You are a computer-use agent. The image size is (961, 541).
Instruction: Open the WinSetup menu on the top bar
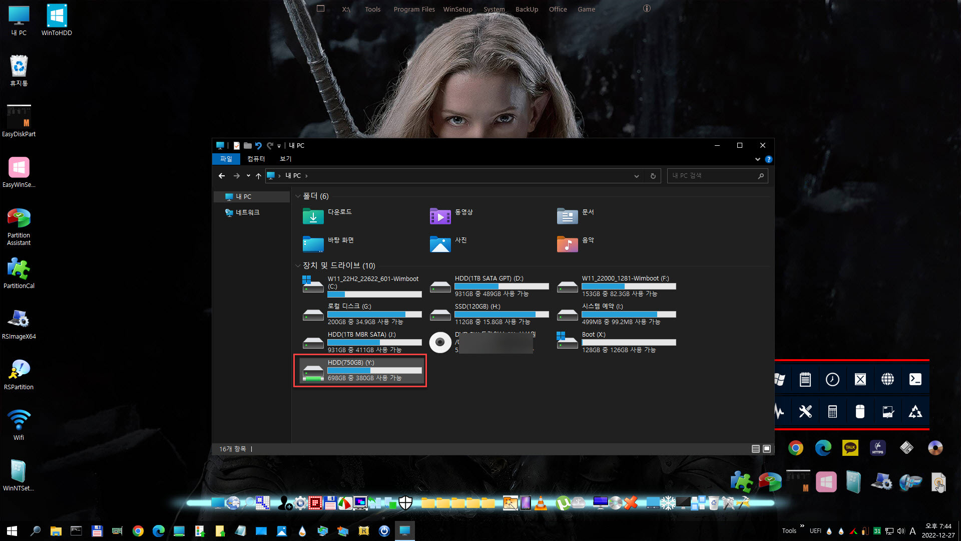[457, 9]
